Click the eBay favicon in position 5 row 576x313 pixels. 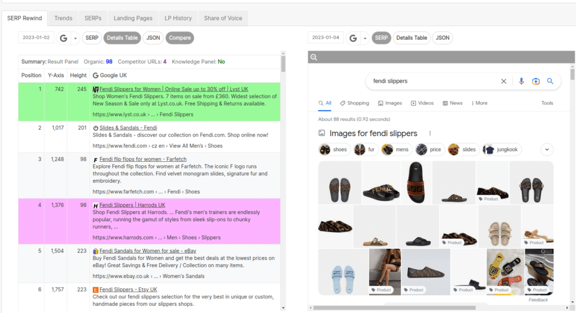click(x=96, y=251)
